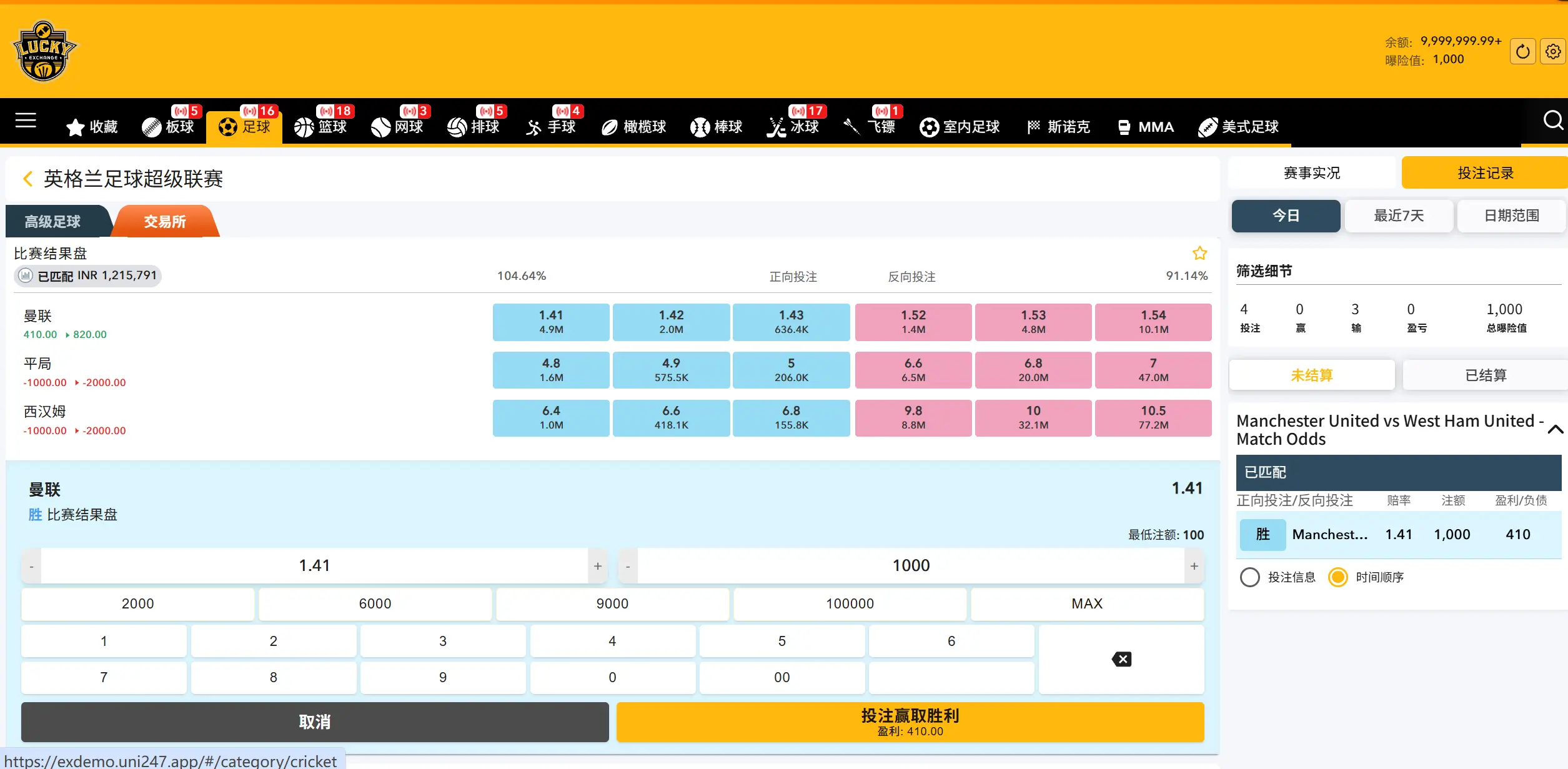Open the 投注记录 tab

(1486, 173)
